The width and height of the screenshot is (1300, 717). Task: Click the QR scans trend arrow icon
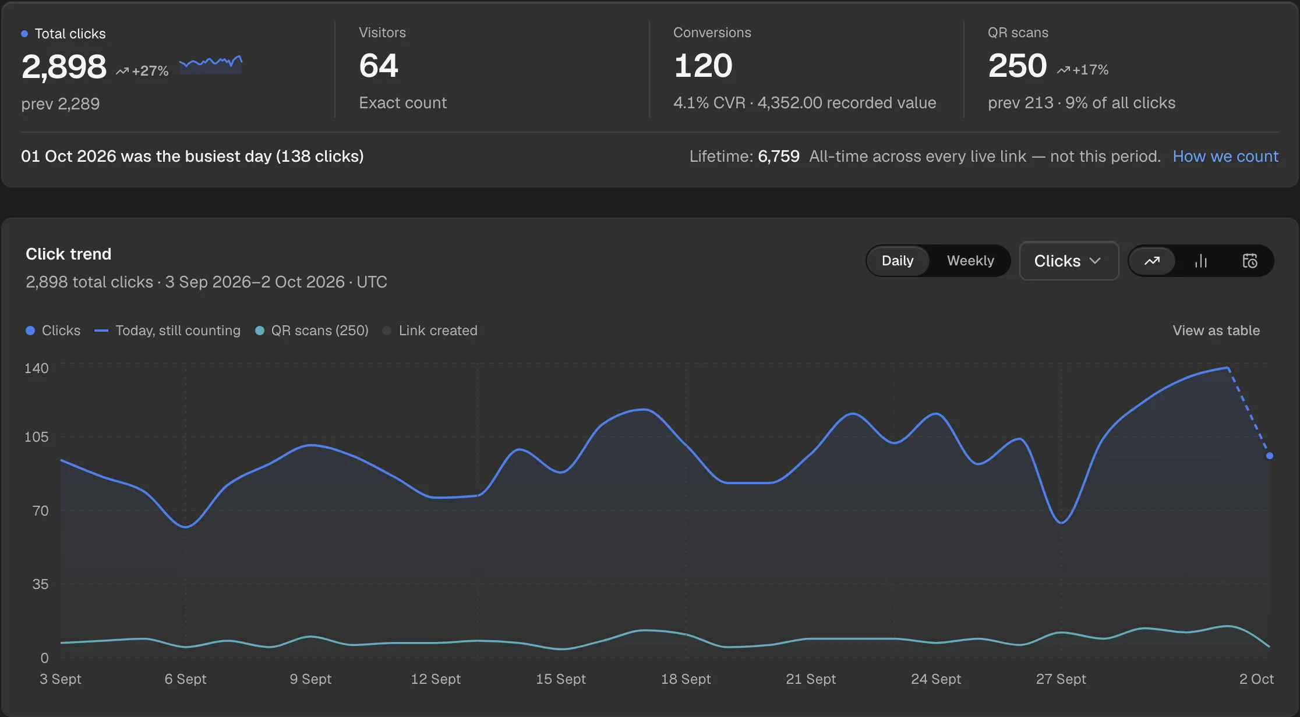(1064, 70)
